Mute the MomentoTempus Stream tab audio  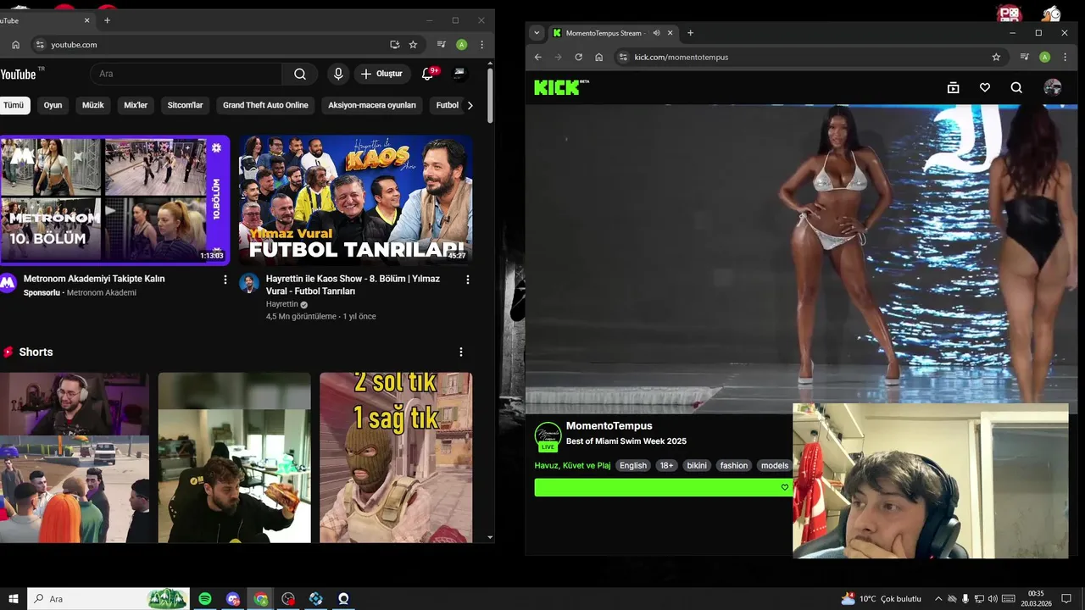(x=656, y=33)
